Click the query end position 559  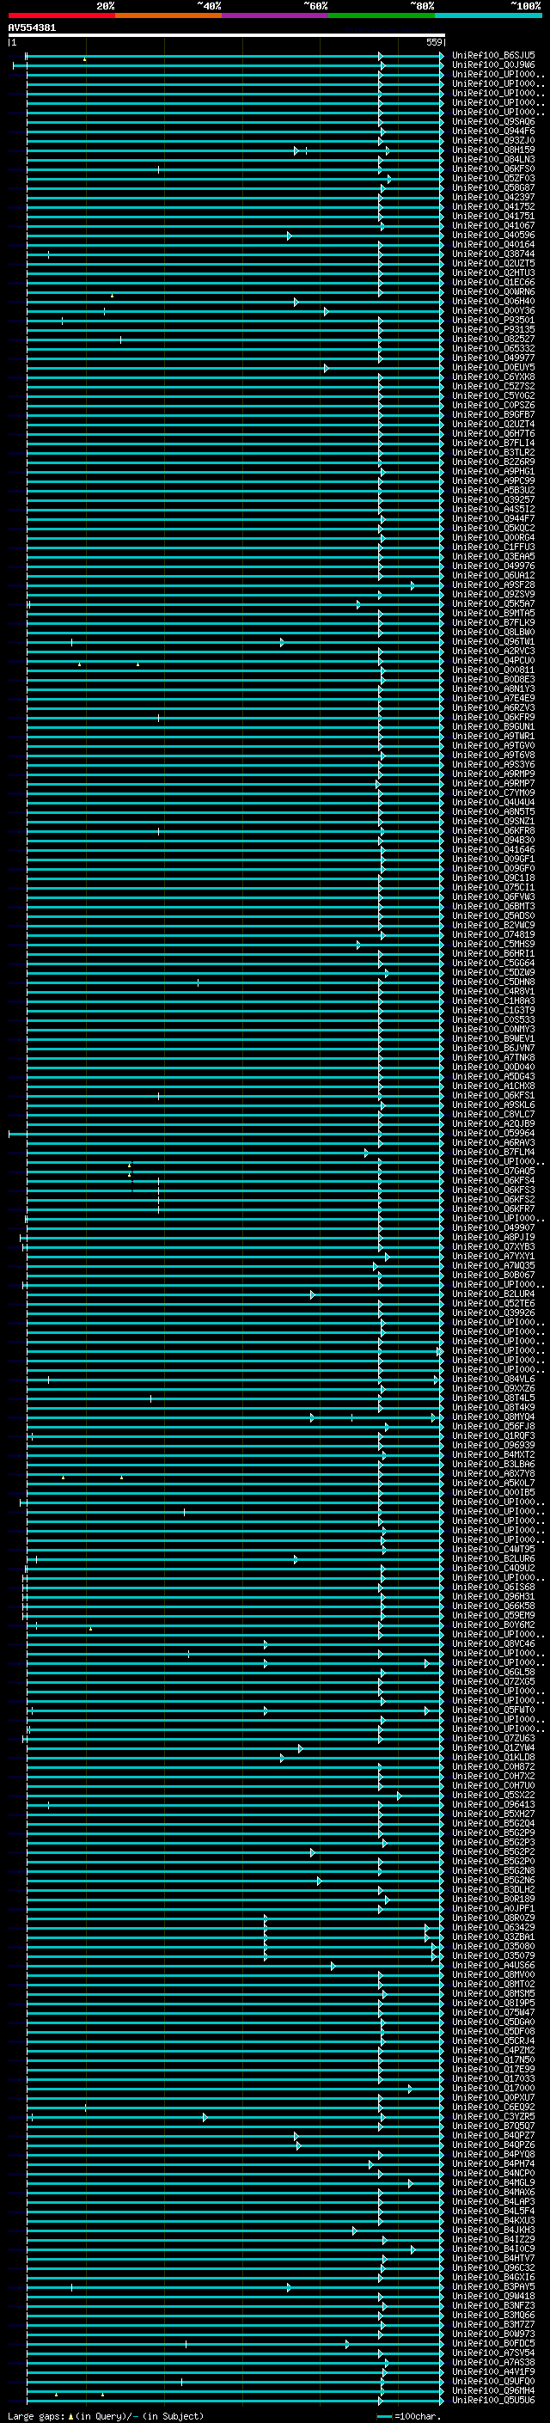click(434, 42)
